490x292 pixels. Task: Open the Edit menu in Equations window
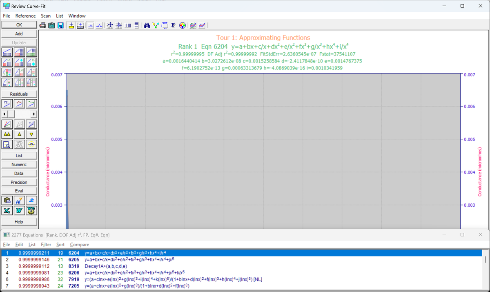click(x=19, y=245)
